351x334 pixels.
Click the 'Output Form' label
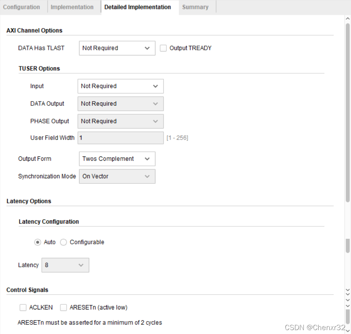[x=35, y=159]
